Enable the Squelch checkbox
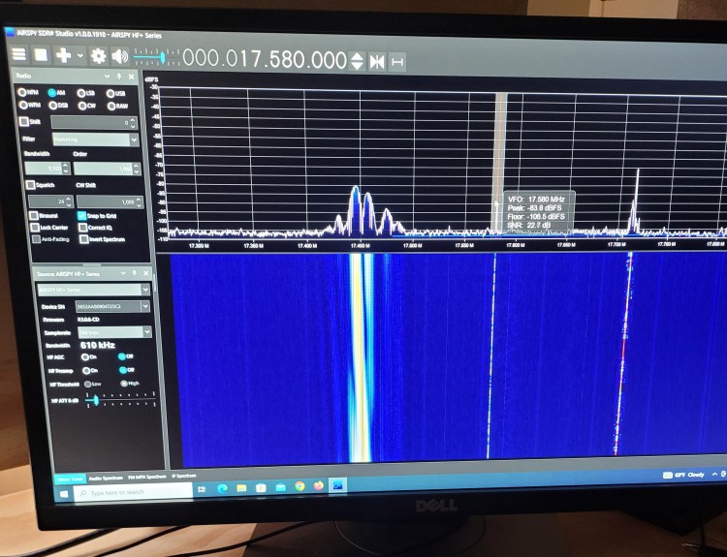The image size is (727, 557). click(x=31, y=185)
